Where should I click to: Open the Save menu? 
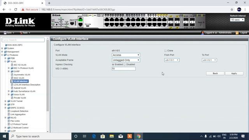coord(9,33)
